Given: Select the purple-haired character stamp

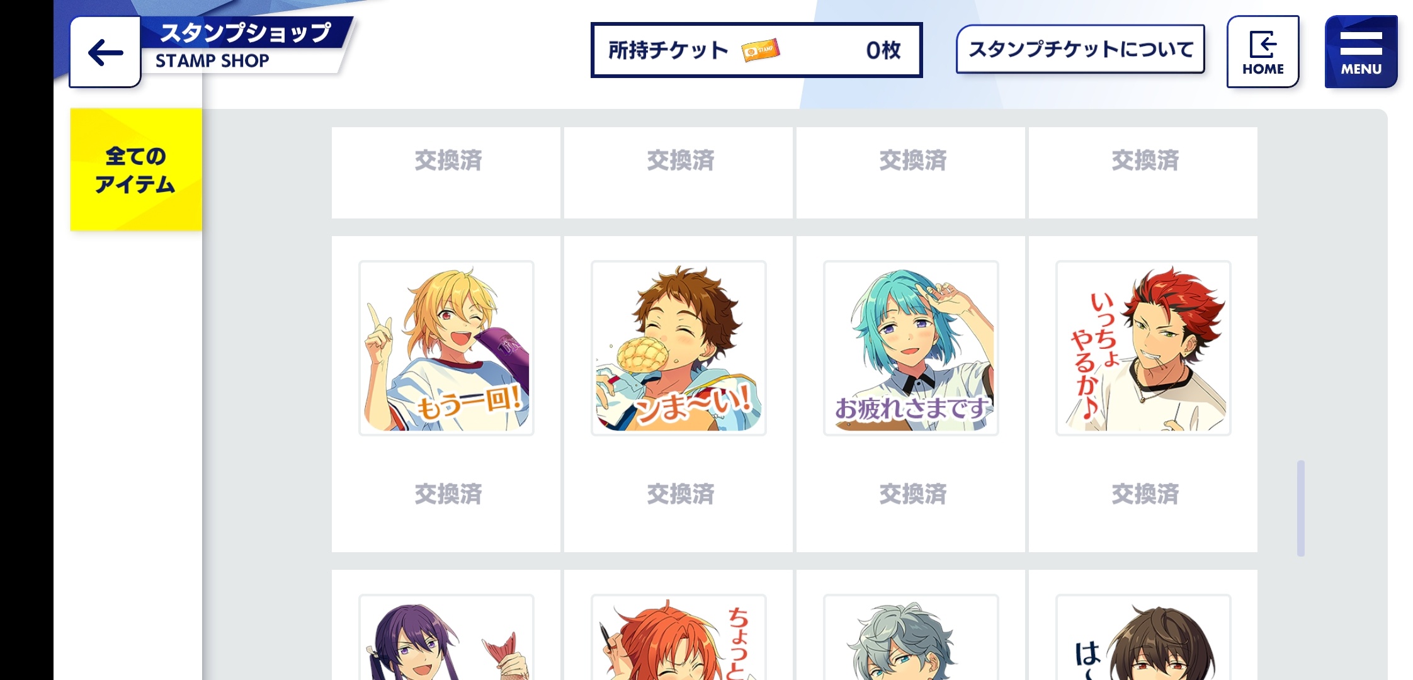Looking at the screenshot, I should coord(446,637).
